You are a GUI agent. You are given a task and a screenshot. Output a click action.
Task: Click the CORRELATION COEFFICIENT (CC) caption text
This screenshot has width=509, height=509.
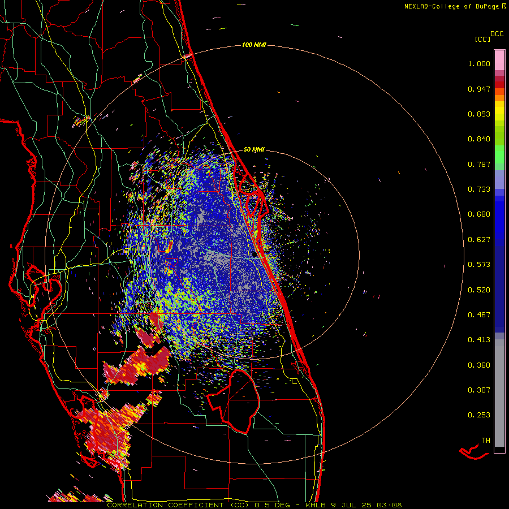pos(178,505)
